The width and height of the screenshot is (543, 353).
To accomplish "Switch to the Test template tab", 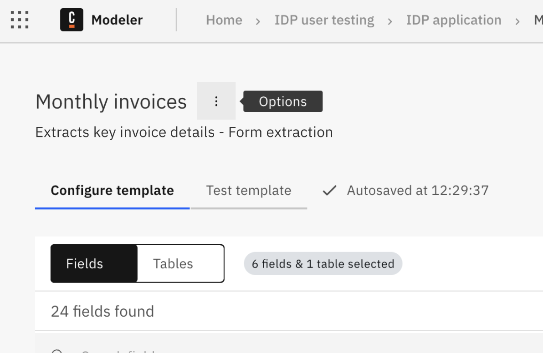I will (x=248, y=190).
